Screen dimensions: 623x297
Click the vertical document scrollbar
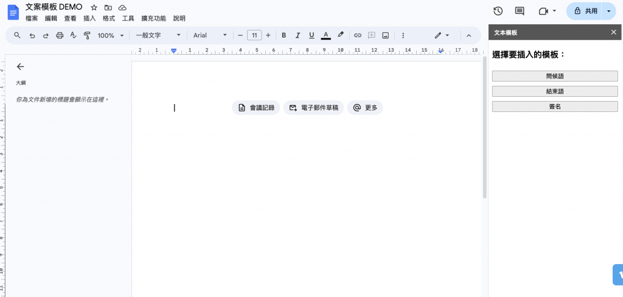tap(484, 127)
